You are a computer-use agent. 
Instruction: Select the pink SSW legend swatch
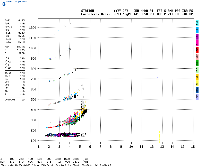197,57
